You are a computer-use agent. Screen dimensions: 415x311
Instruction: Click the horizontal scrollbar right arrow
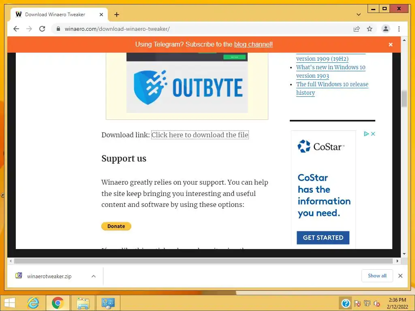397,261
